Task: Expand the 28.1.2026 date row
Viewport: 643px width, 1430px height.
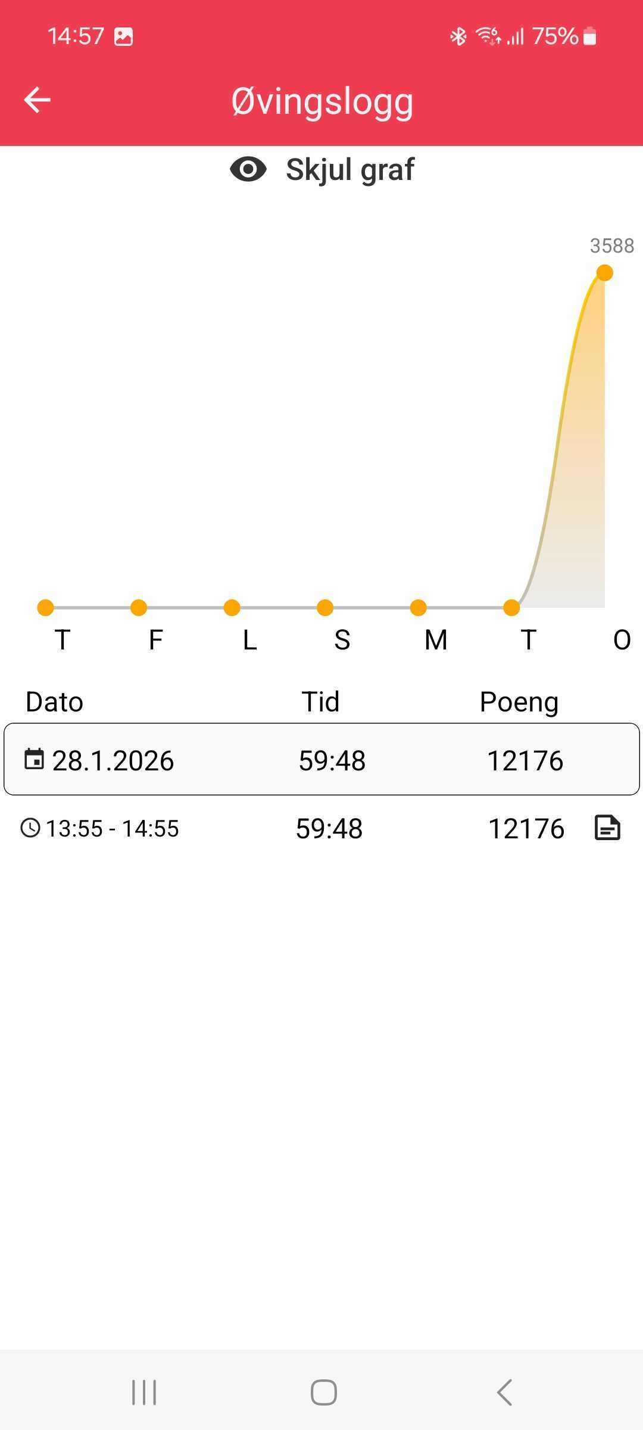Action: [321, 760]
